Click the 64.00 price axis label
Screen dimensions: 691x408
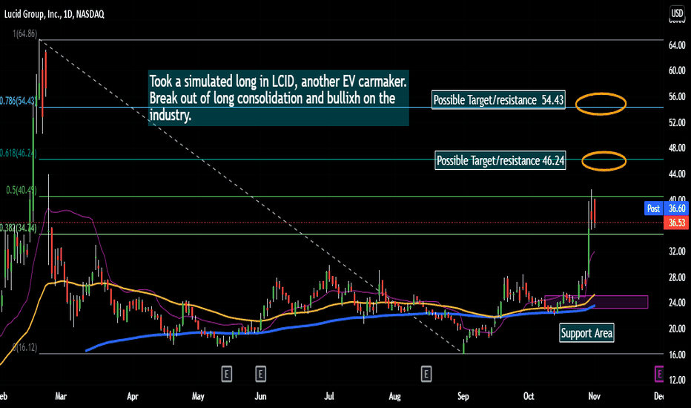pos(677,45)
